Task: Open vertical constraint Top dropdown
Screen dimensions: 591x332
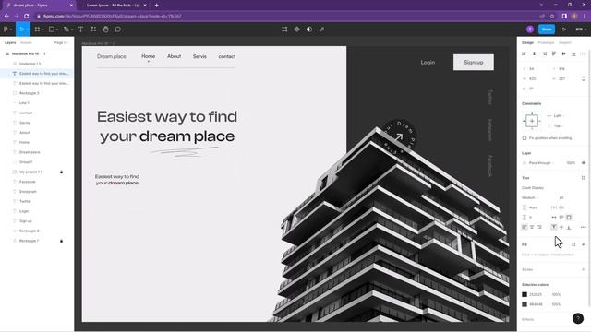Action: tap(558, 125)
